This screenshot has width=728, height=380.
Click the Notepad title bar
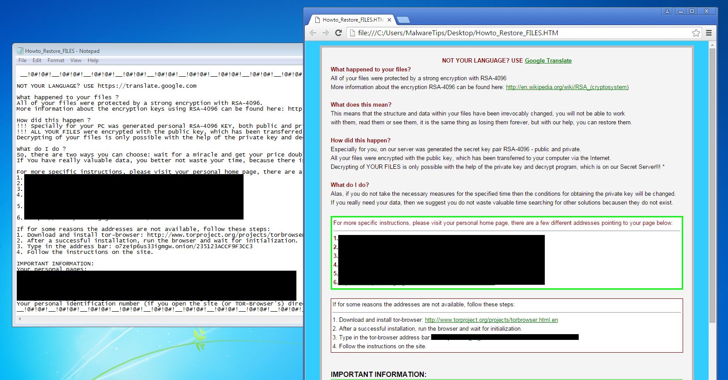coord(159,51)
